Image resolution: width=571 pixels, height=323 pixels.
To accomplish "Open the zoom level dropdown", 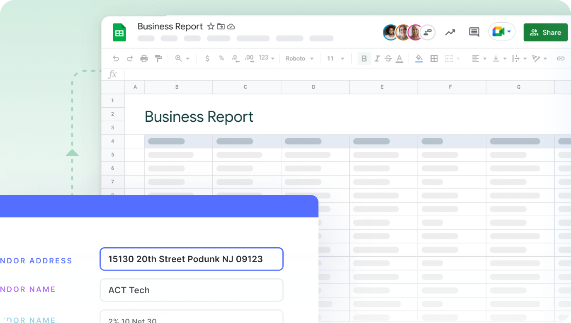I will [x=182, y=59].
